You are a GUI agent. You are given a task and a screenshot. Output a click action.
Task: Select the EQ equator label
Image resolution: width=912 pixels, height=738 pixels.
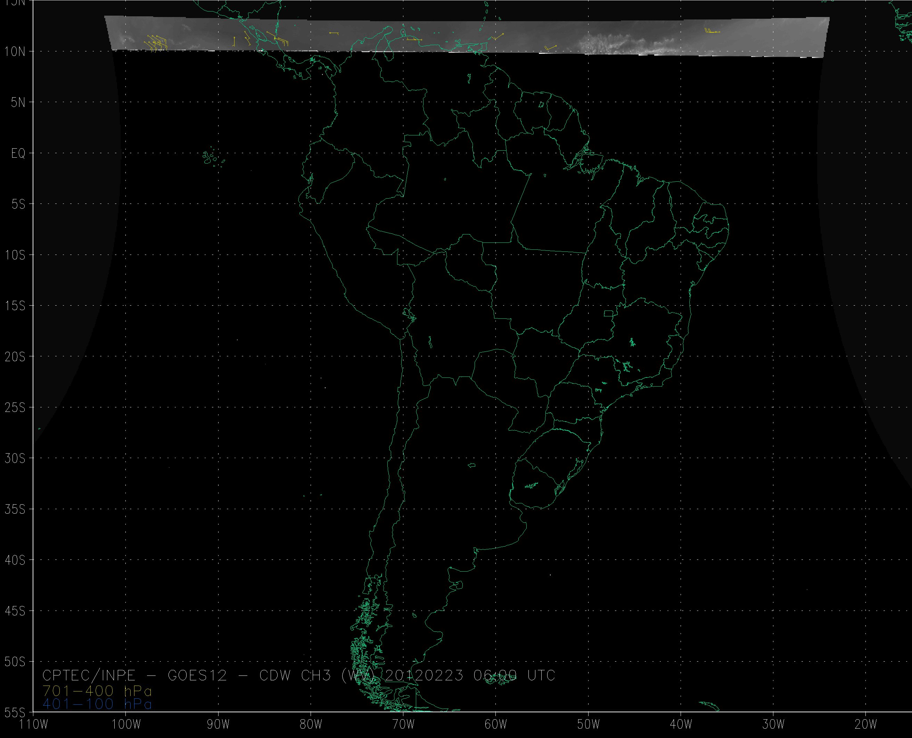click(18, 154)
